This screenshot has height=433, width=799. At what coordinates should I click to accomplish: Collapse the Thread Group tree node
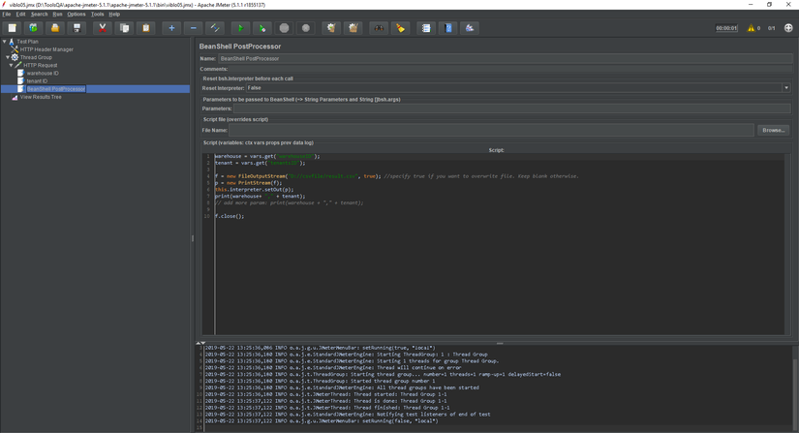[x=8, y=57]
